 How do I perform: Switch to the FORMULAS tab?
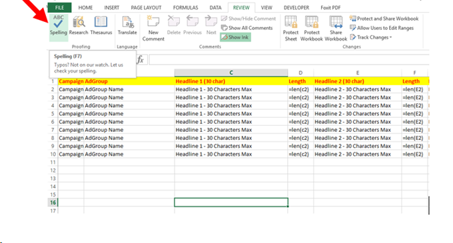pyautogui.click(x=185, y=7)
